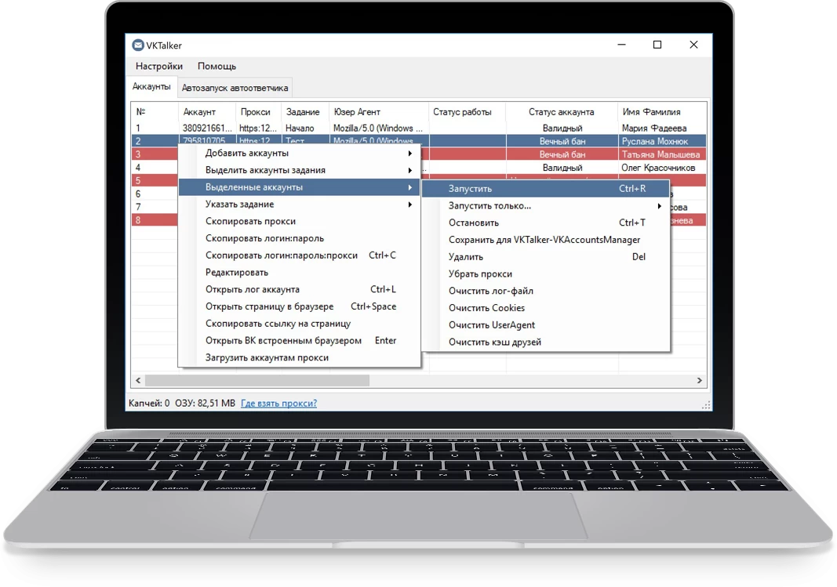Choose Скопировать прокси from context menu
Viewport: 837px width, 587px height.
[x=300, y=221]
